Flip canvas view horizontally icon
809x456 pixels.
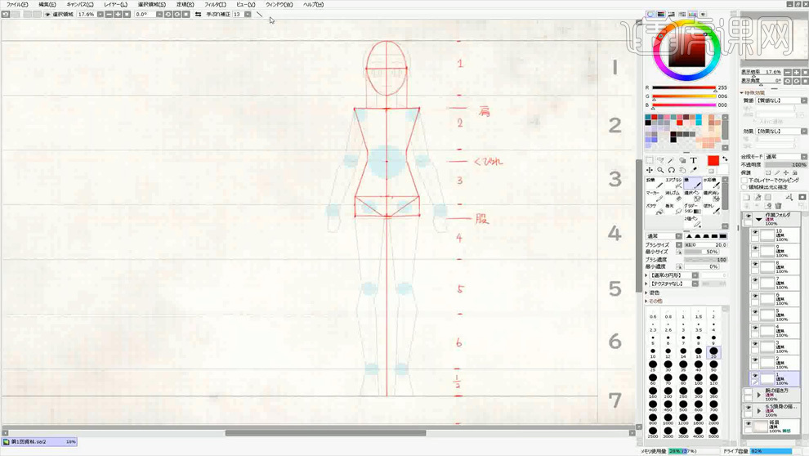pyautogui.click(x=198, y=15)
